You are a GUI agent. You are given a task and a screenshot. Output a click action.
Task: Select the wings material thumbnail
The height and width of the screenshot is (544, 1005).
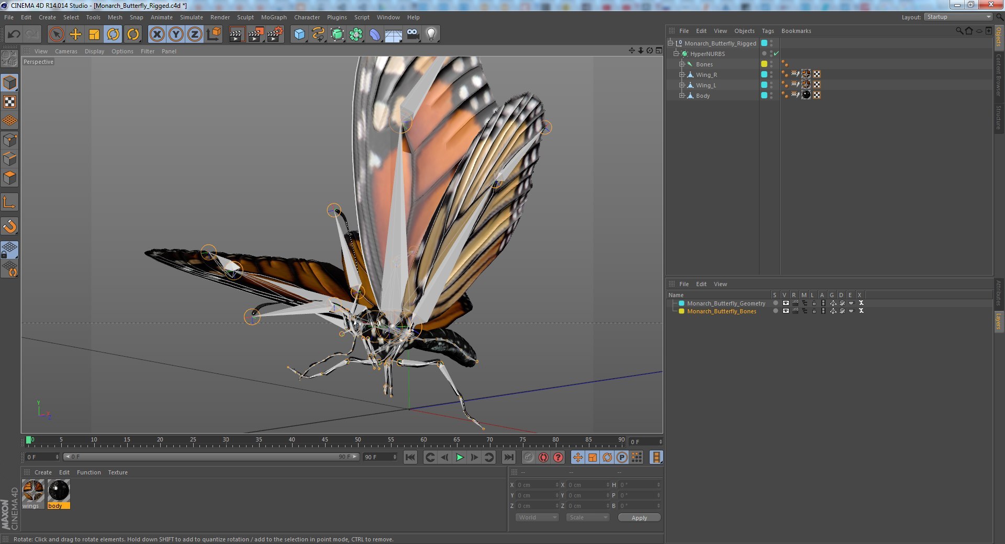33,491
